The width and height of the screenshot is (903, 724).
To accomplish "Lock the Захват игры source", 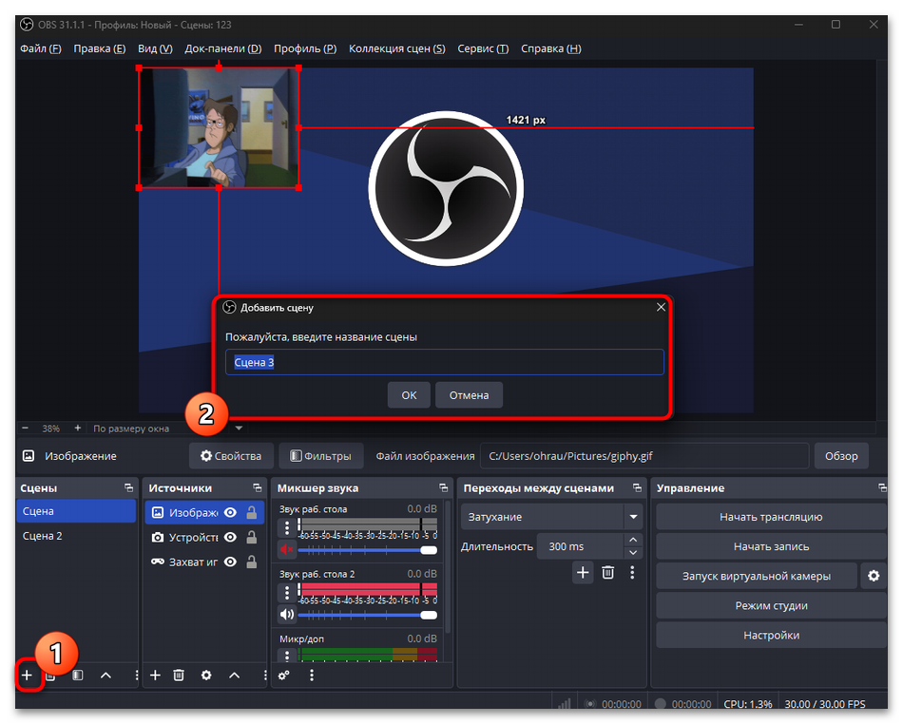I will point(252,562).
